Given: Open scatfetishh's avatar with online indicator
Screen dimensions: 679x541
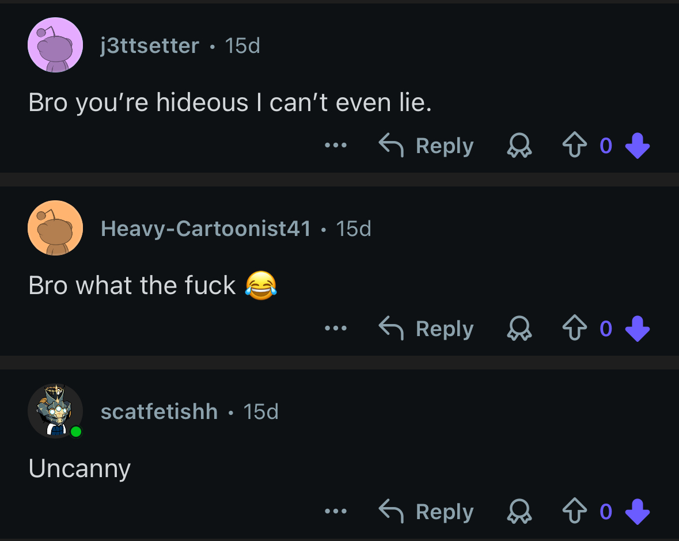Looking at the screenshot, I should 55,411.
